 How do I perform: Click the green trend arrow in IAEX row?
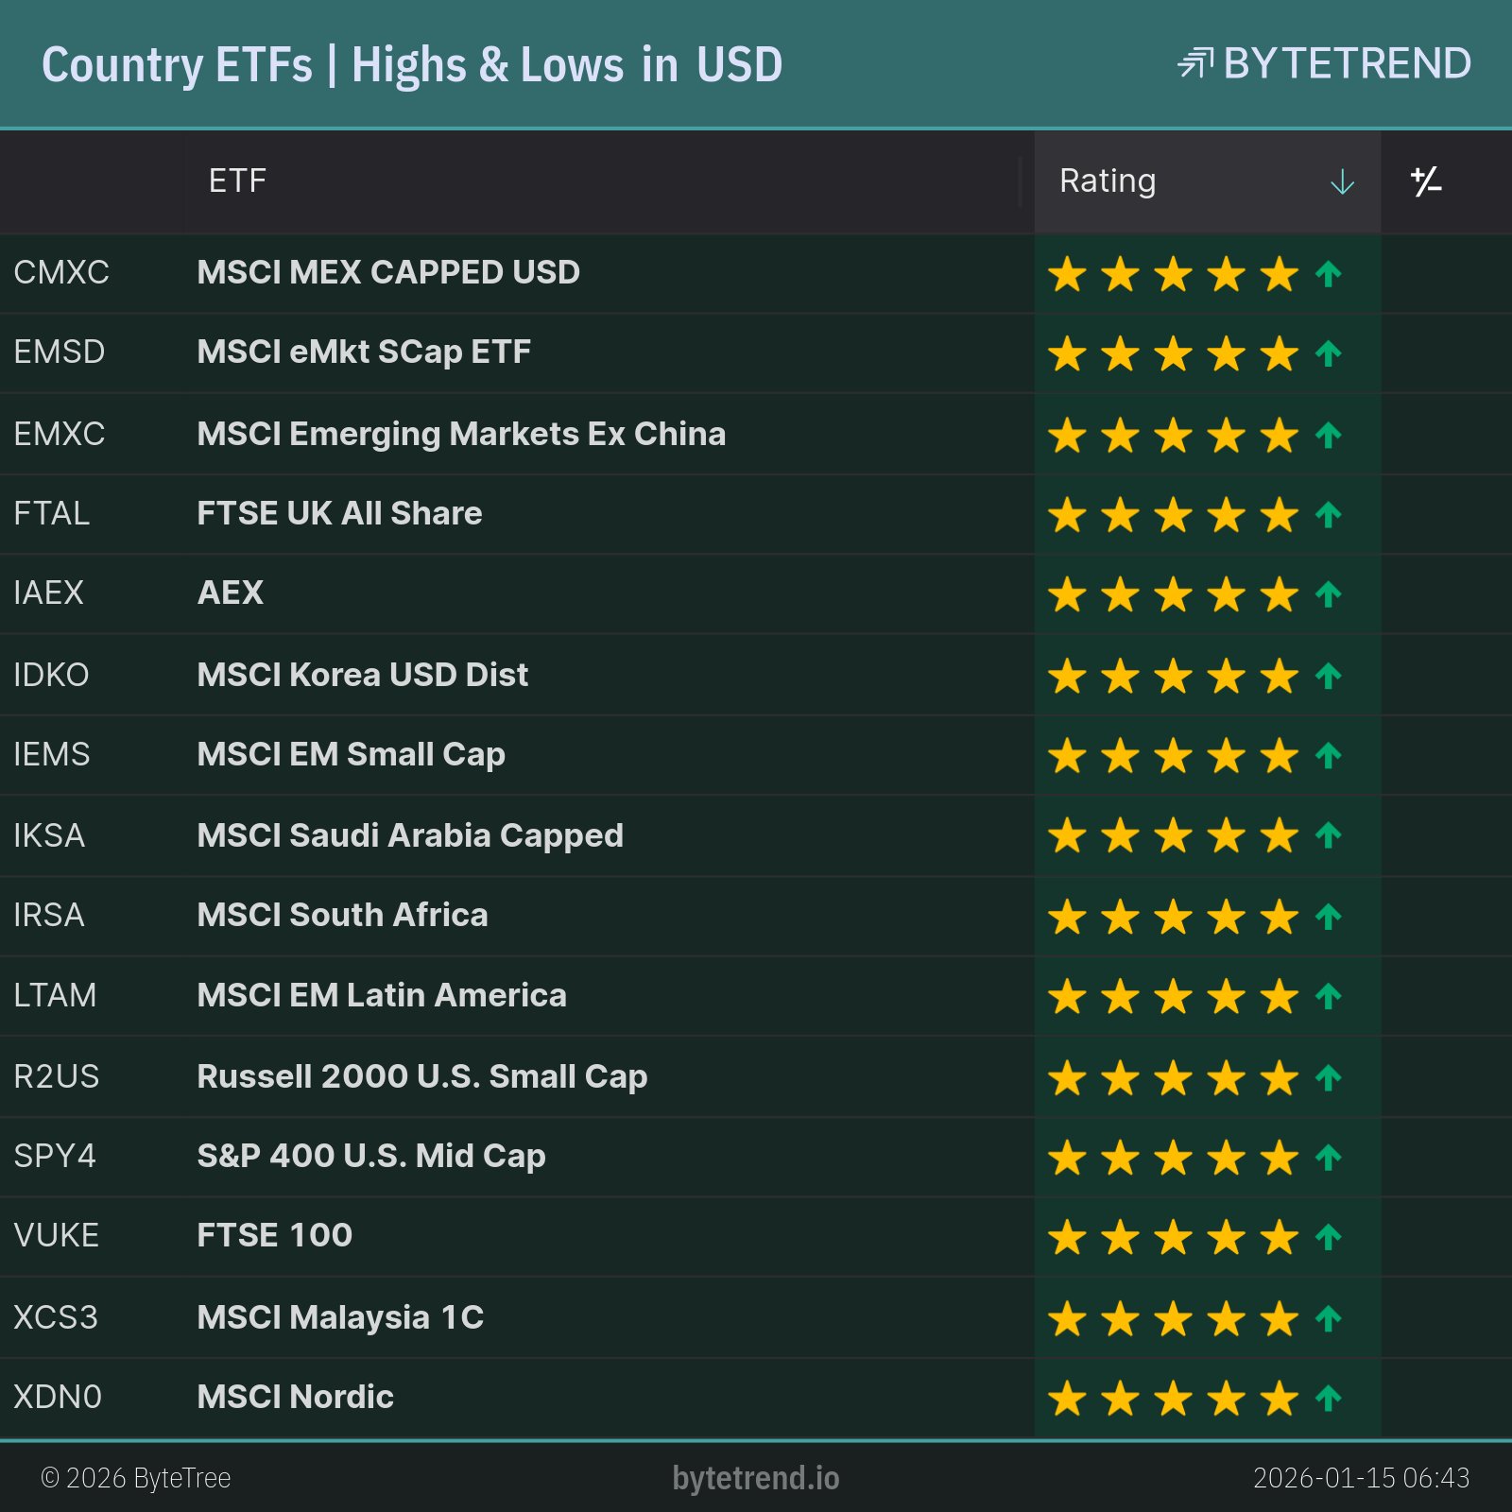pos(1329,594)
